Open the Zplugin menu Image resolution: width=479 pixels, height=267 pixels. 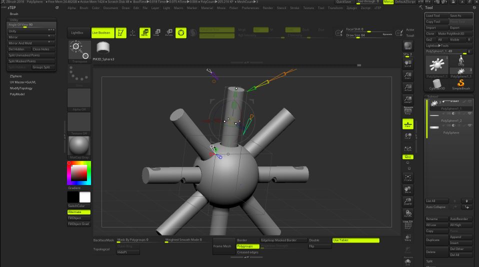pos(351,8)
